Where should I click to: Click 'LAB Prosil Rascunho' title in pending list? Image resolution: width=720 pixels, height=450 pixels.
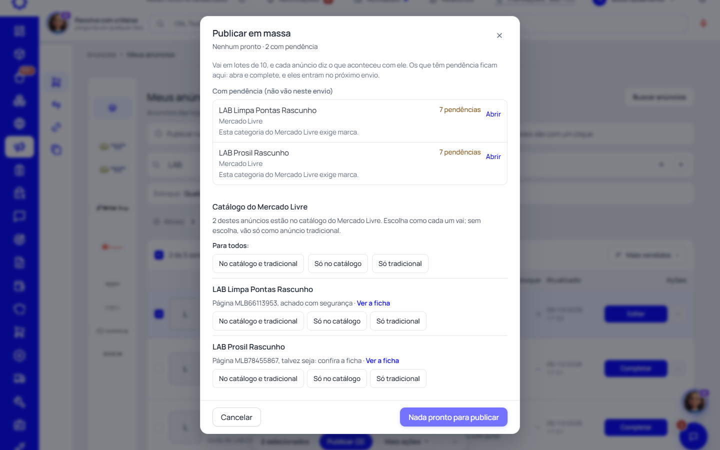(254, 153)
